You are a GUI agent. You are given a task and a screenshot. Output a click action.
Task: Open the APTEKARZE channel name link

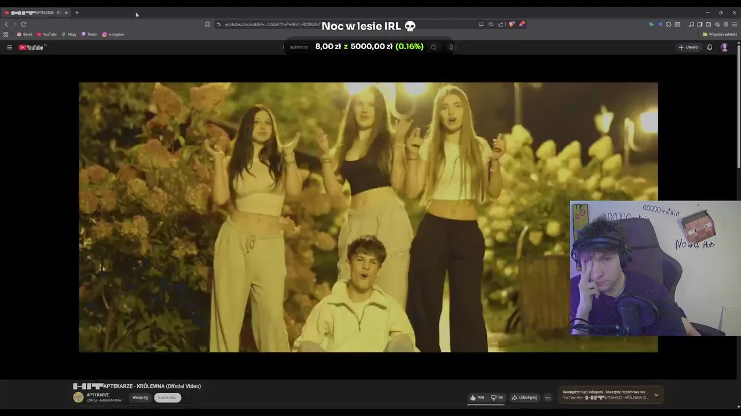pos(98,395)
